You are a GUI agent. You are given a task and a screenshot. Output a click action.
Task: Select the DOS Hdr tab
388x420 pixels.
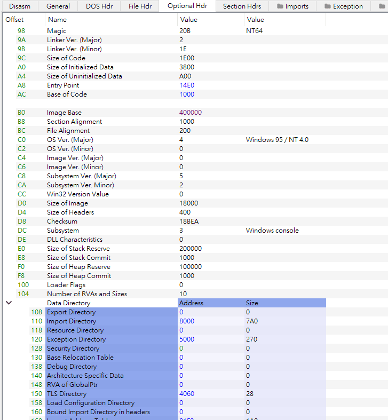click(99, 6)
